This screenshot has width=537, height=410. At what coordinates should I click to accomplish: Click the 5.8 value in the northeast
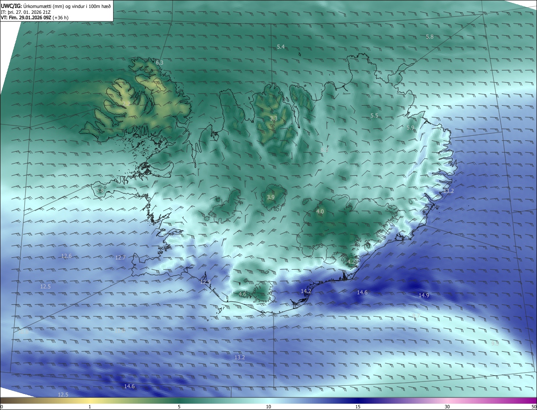[x=430, y=37]
